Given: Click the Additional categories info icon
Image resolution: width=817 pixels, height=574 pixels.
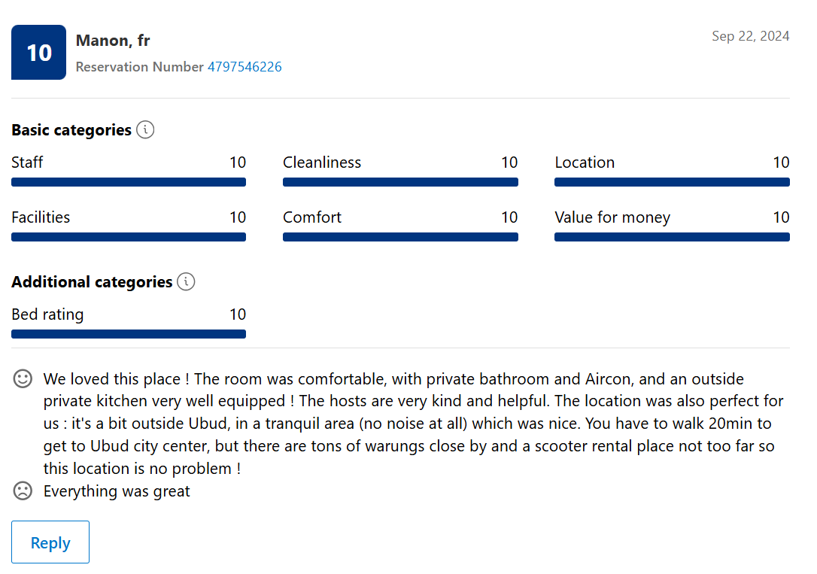Looking at the screenshot, I should (x=186, y=282).
